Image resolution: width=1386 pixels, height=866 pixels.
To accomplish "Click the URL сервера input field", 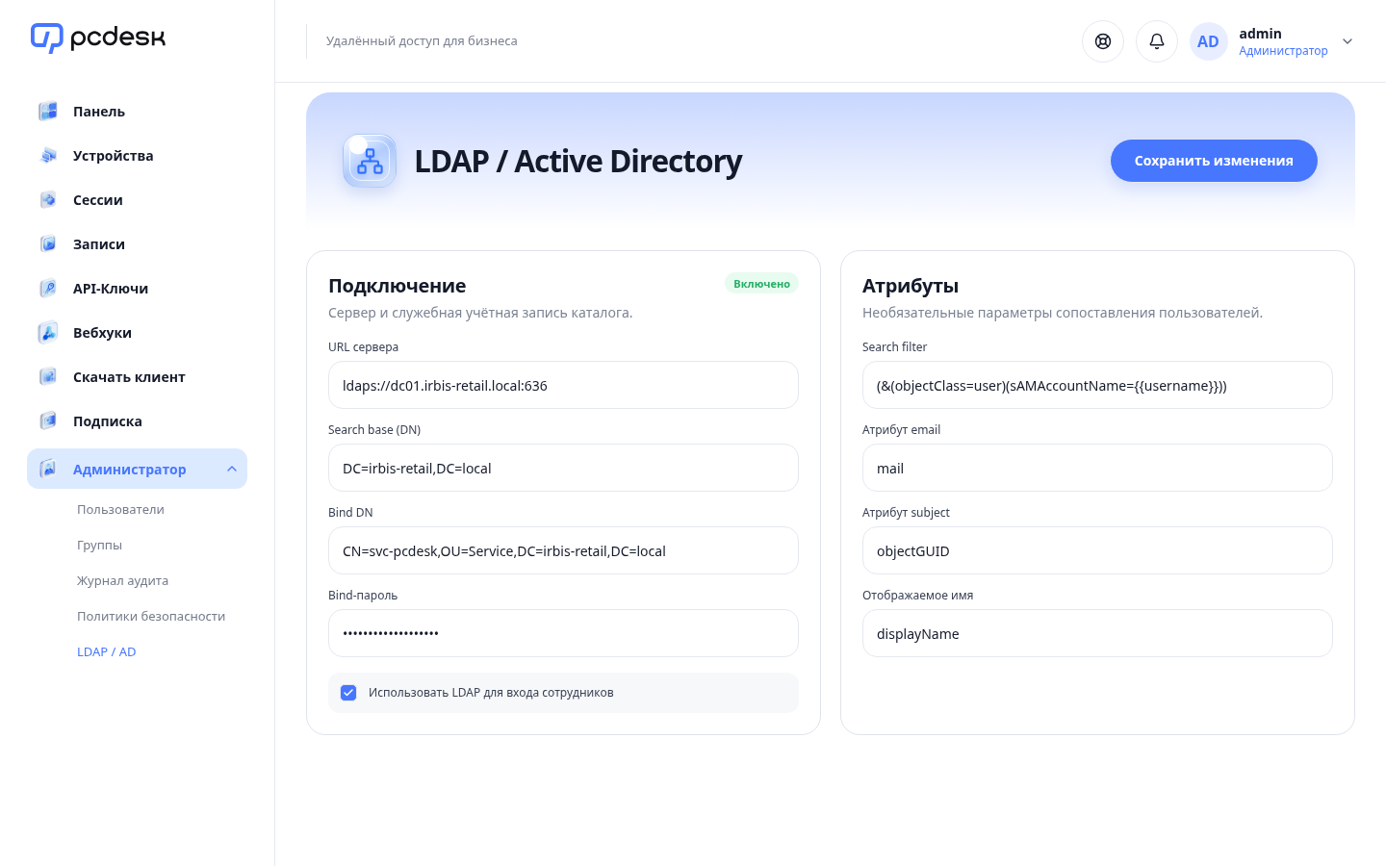I will [563, 385].
